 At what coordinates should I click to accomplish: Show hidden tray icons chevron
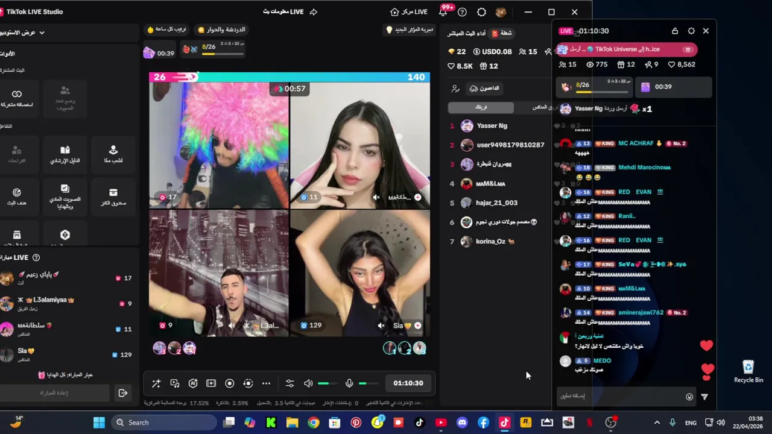coord(657,423)
